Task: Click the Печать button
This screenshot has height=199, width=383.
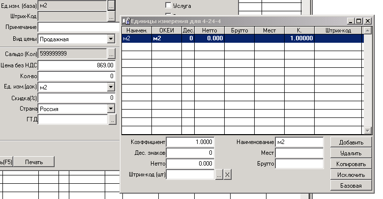Action: (34, 162)
